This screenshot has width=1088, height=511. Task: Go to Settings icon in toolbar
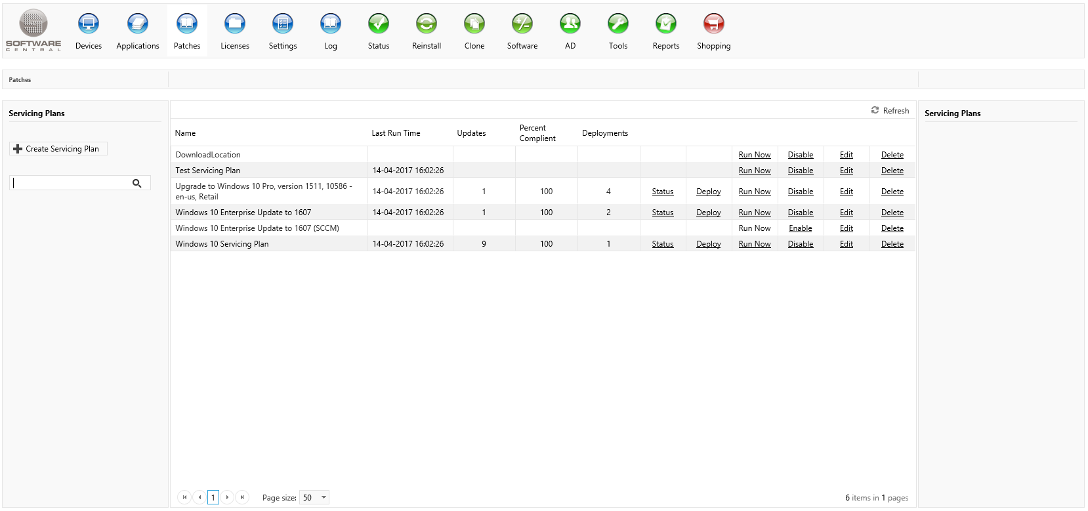coord(283,24)
